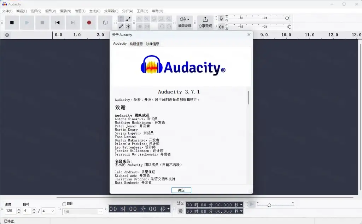Image resolution: width=362 pixels, height=224 pixels.
Task: Click the Audacity logo in title bar
Action: click(x=4, y=4)
